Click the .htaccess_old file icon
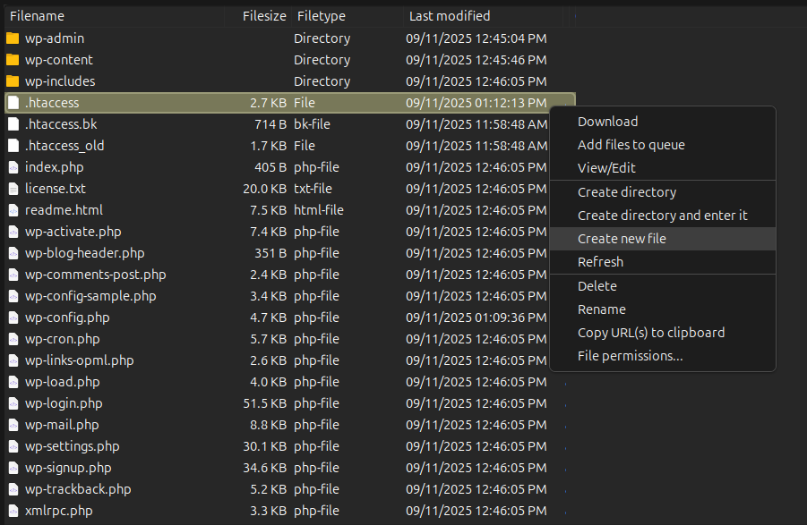 pos(13,146)
